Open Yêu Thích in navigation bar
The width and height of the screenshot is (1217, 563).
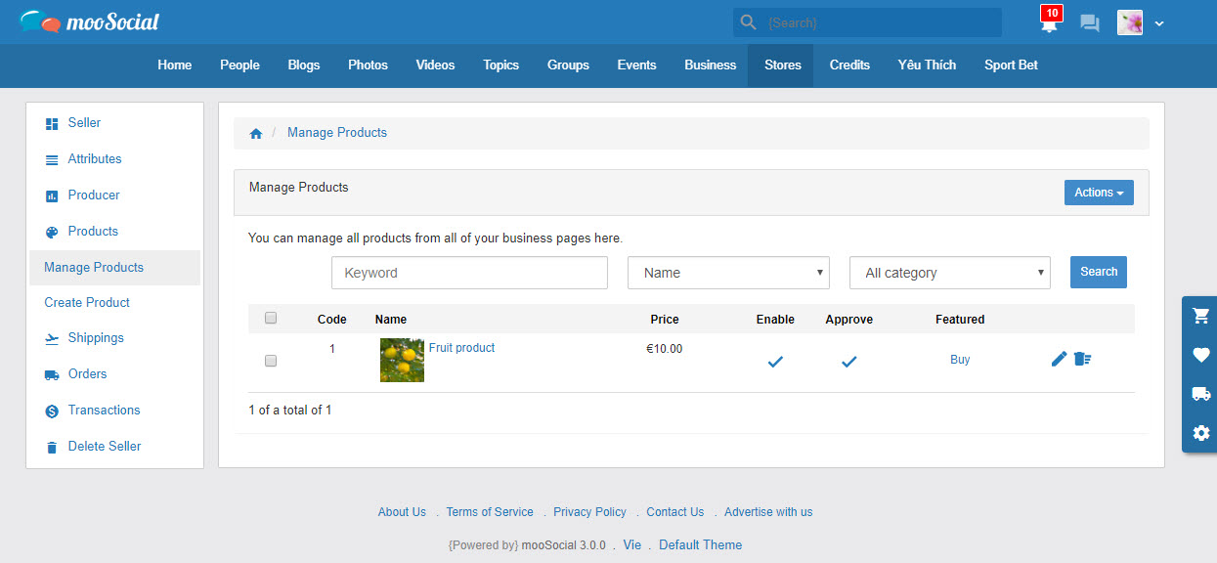point(927,65)
